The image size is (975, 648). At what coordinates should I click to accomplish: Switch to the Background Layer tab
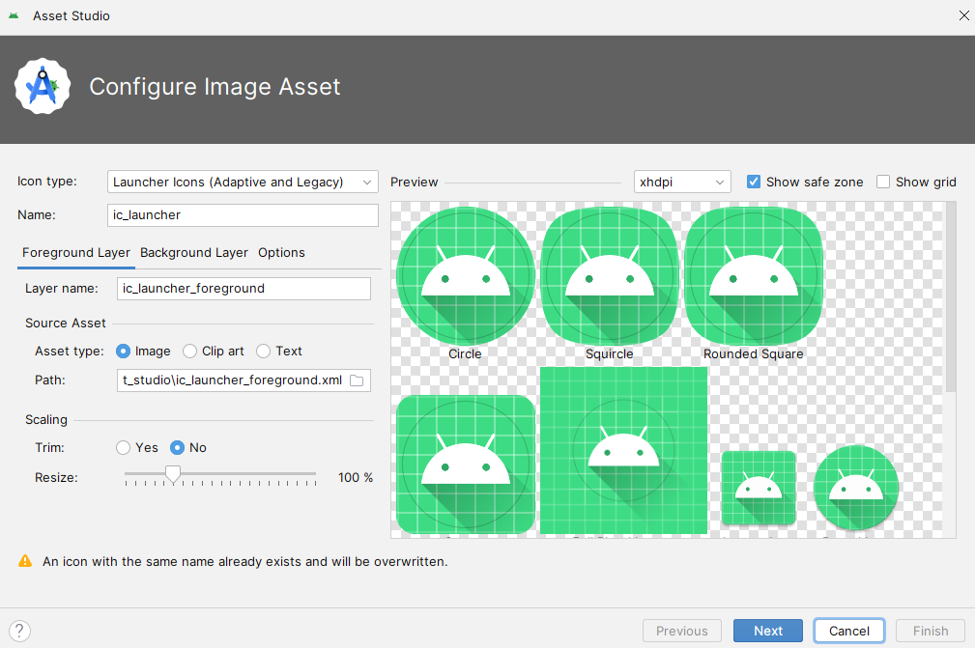click(x=194, y=253)
